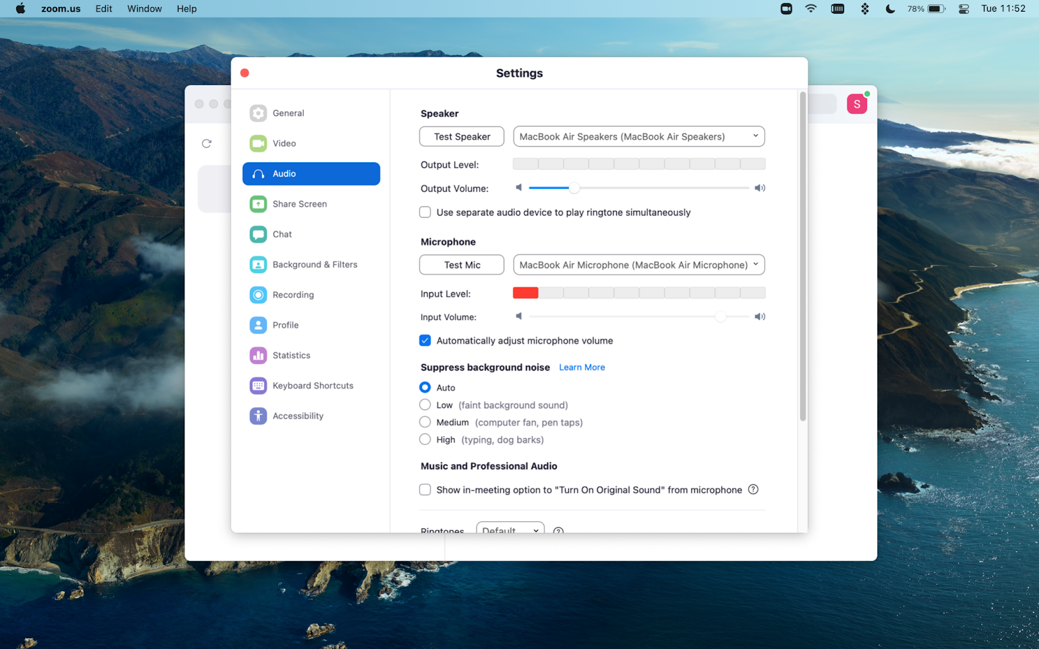The height and width of the screenshot is (649, 1039).
Task: Click the output volume mute speaker icon
Action: [x=519, y=188]
